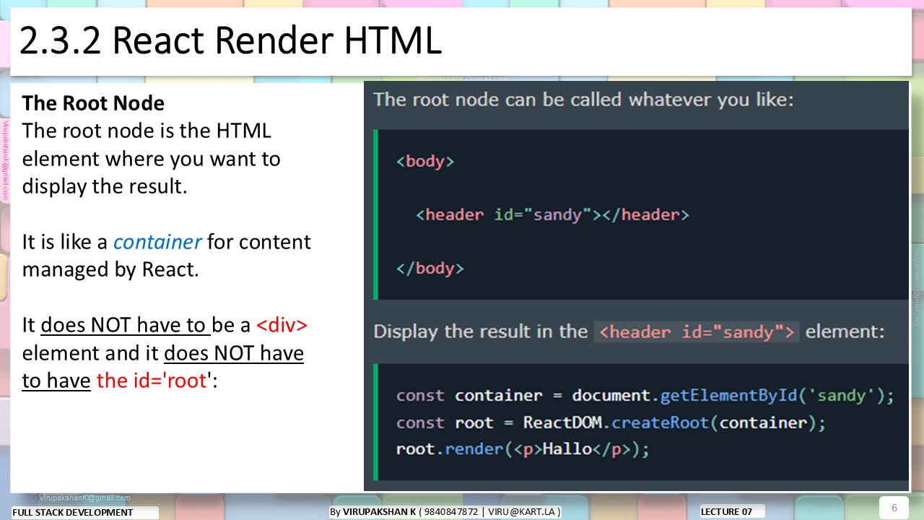Select "The Root Node" bold heading

[93, 103]
